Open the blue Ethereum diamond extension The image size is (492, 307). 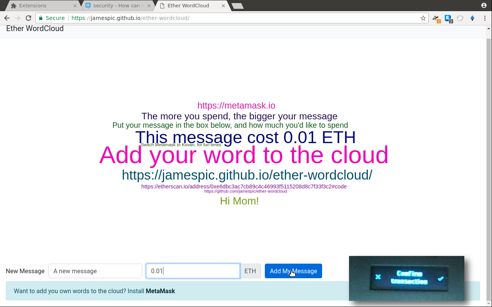[x=472, y=18]
